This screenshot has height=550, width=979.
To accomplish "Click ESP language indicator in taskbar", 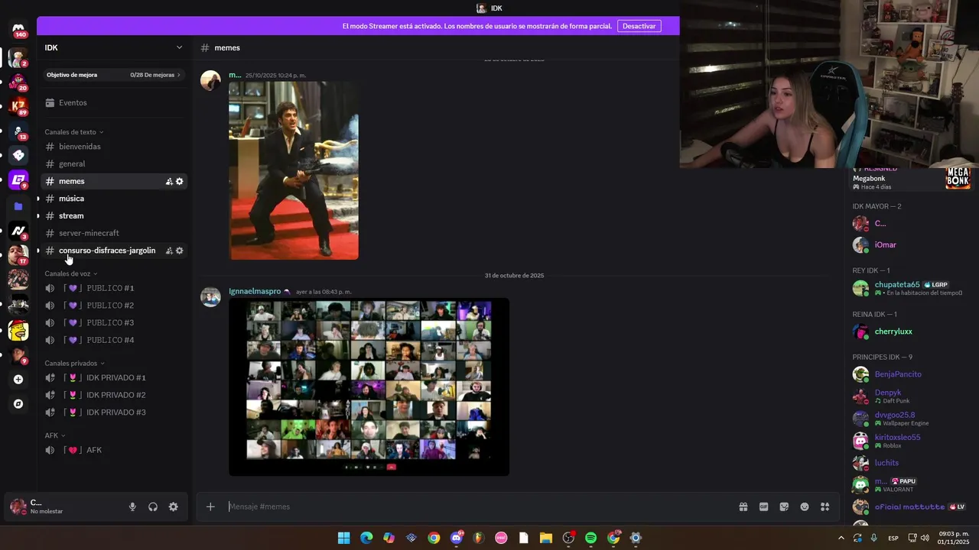I will tap(893, 538).
